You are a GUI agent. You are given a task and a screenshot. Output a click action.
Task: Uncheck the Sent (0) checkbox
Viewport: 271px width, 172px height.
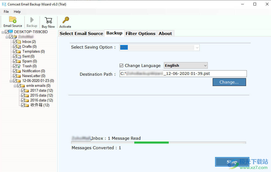pyautogui.click(x=15, y=56)
